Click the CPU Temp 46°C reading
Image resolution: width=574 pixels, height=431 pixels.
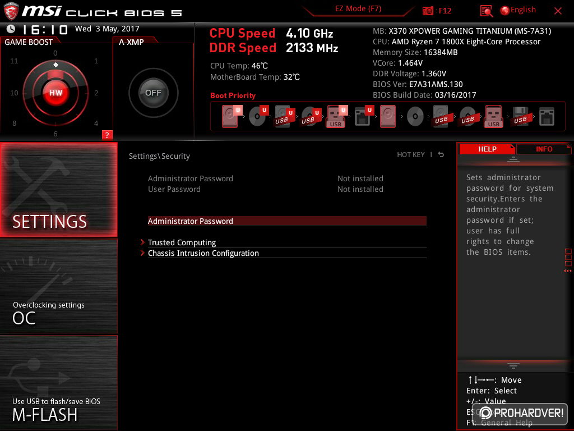(239, 66)
